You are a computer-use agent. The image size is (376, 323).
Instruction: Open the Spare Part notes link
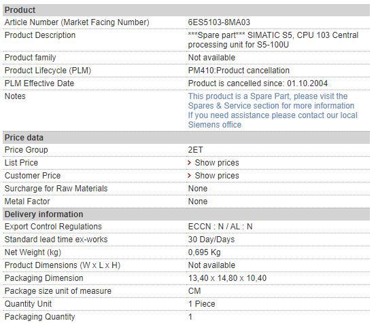click(271, 101)
